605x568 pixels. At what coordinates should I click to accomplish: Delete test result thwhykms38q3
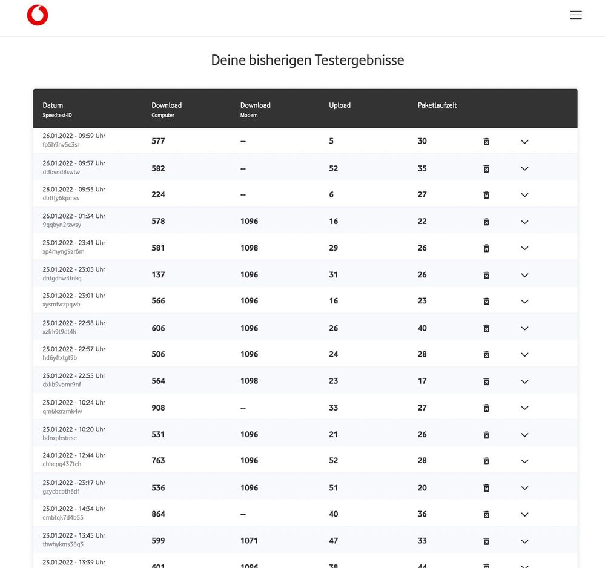click(x=486, y=541)
